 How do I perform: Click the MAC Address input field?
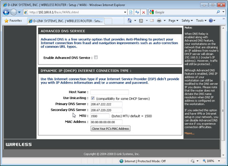point(106,122)
